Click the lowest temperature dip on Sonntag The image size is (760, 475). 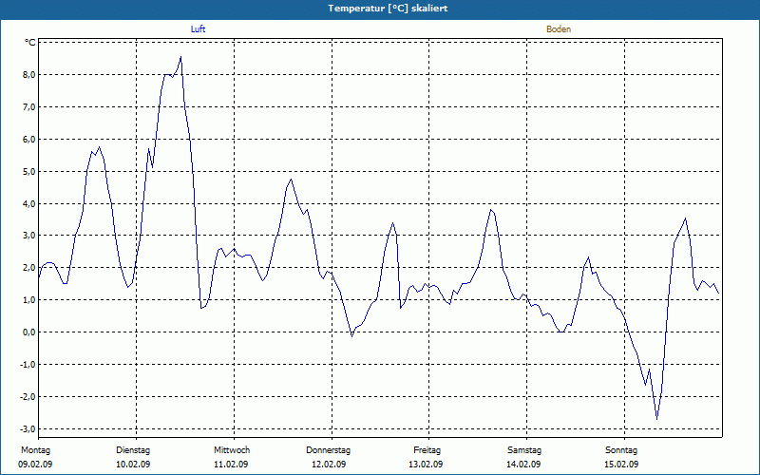pos(657,419)
